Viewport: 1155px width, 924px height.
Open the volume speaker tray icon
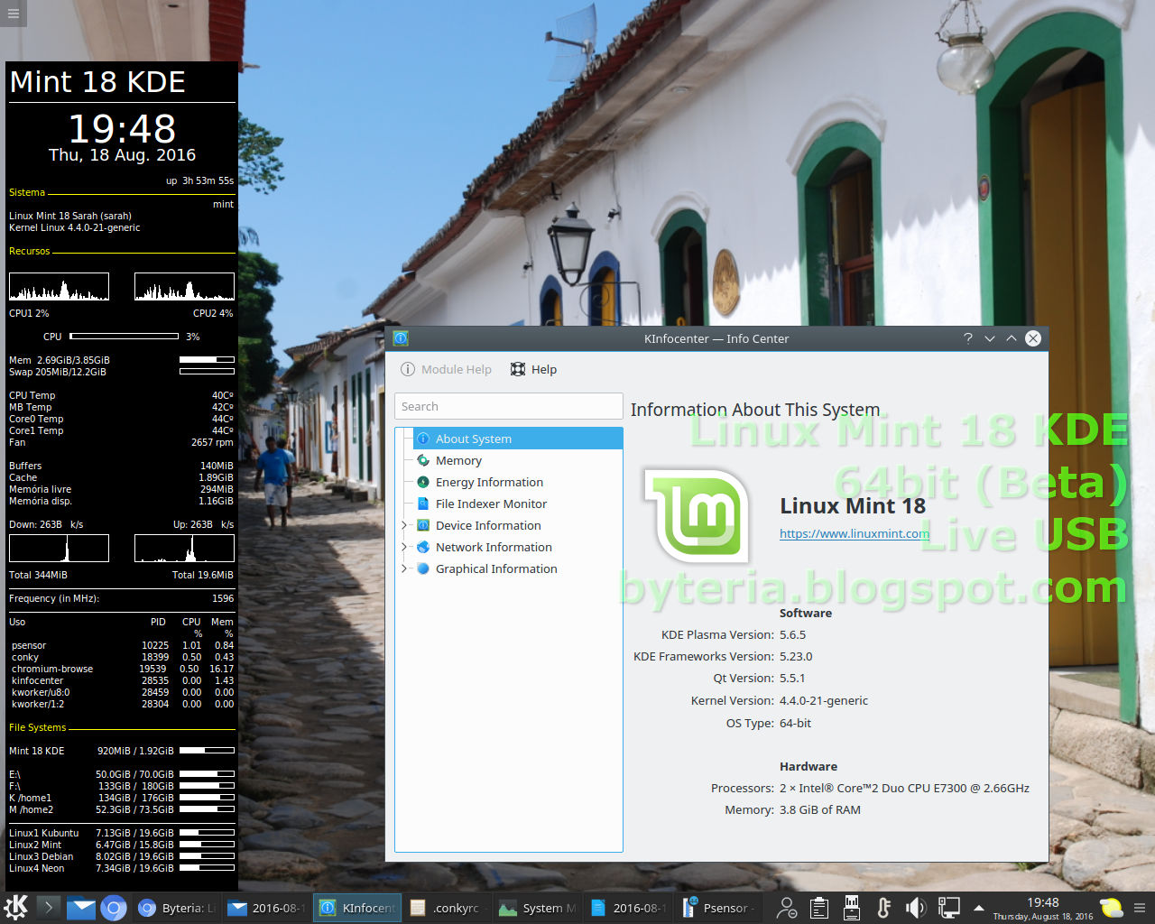(916, 908)
